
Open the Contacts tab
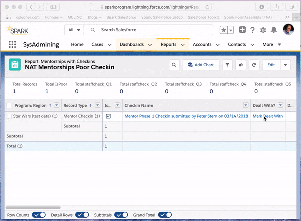coord(237,44)
